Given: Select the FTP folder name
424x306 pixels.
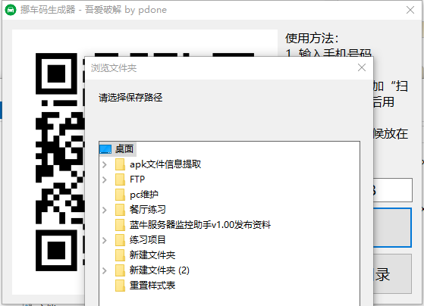Looking at the screenshot, I should [137, 180].
